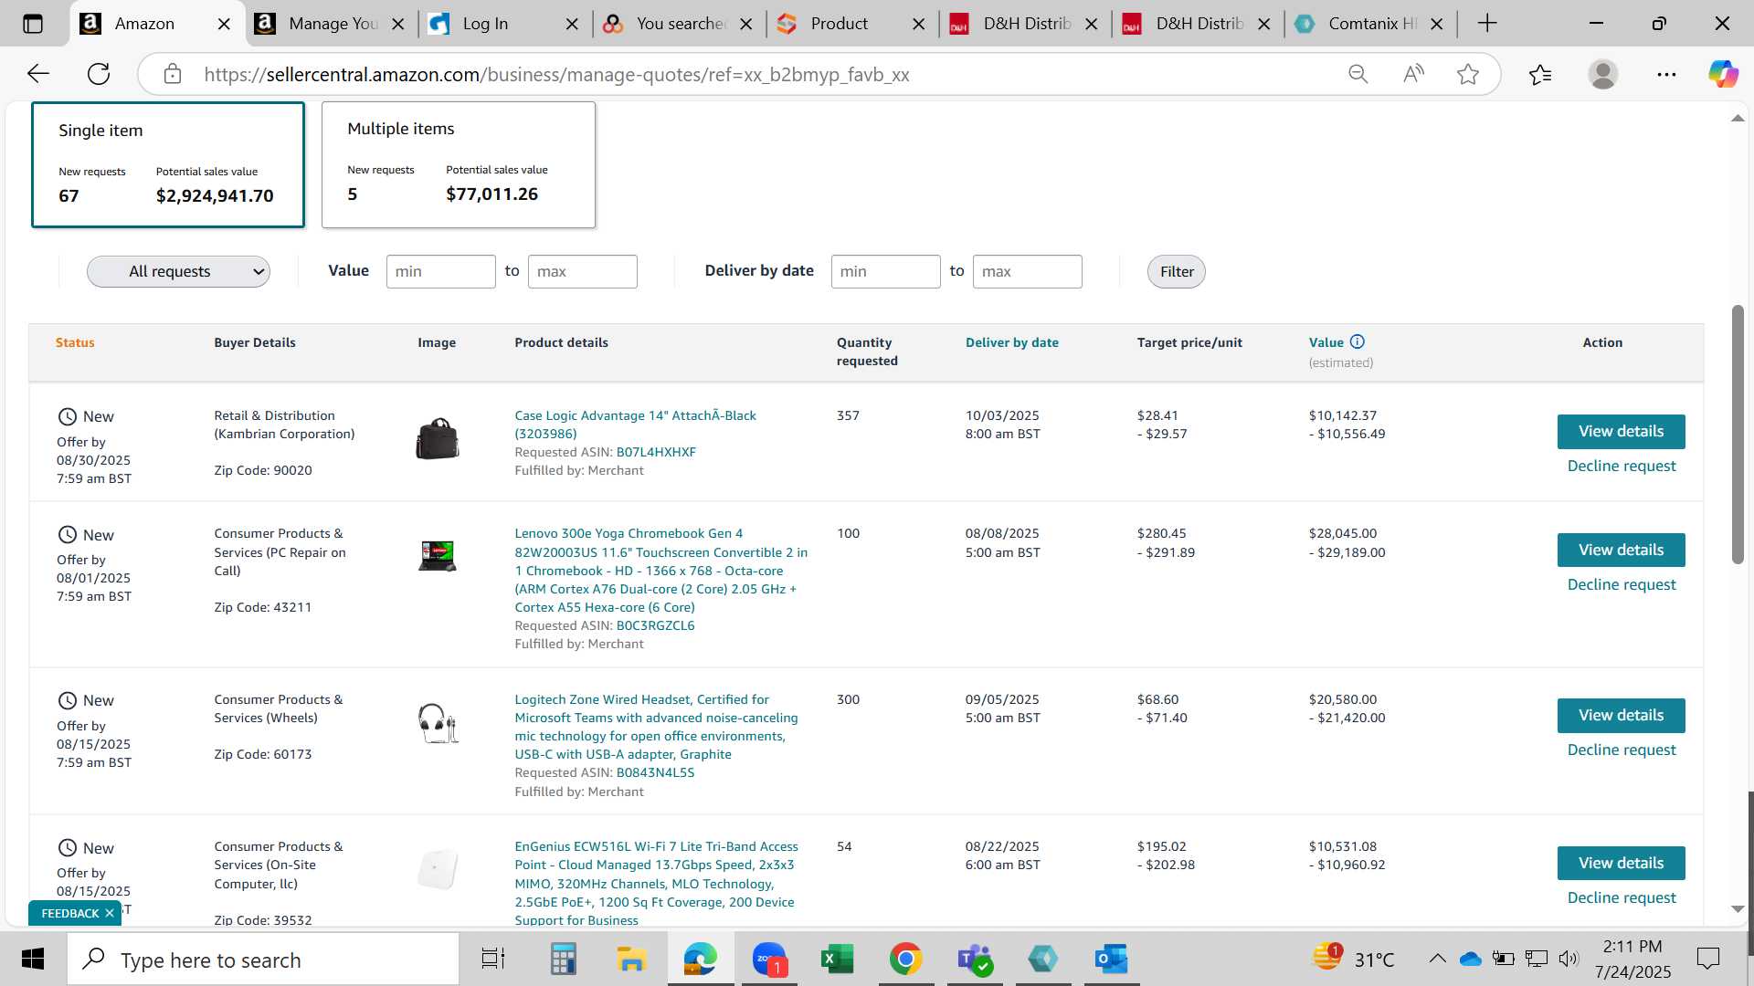This screenshot has width=1754, height=986.
Task: Click the Lenovo Chromebook product thumbnail
Action: 437,555
